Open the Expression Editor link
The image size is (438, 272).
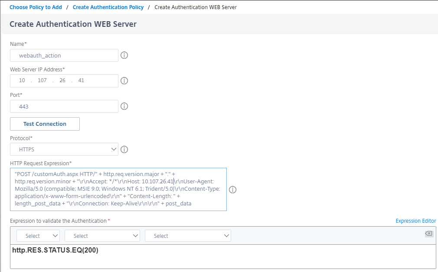point(415,221)
